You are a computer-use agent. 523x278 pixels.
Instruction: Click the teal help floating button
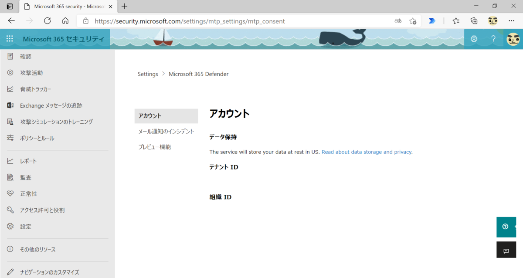coord(506,227)
